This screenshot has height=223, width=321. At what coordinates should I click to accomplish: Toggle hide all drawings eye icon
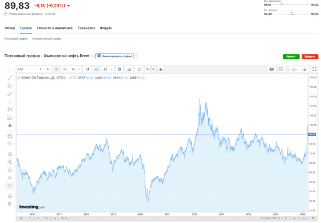coord(10,178)
